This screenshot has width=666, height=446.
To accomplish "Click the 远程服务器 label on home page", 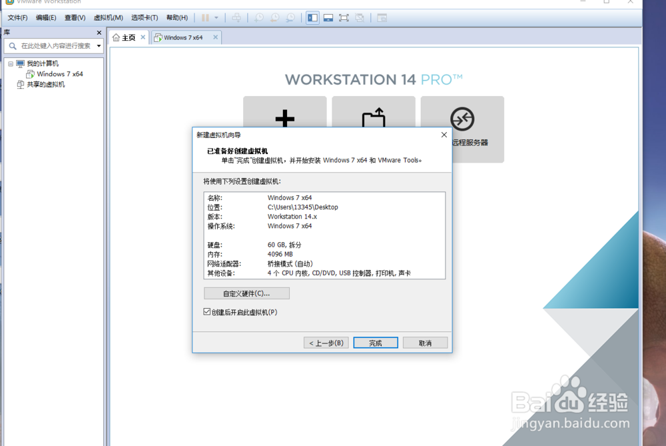I will (470, 143).
